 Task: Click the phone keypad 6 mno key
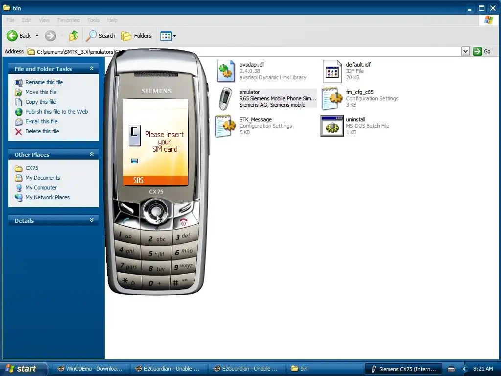coord(184,251)
